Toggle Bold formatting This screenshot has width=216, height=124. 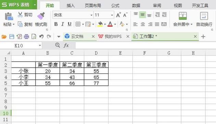[56, 24]
